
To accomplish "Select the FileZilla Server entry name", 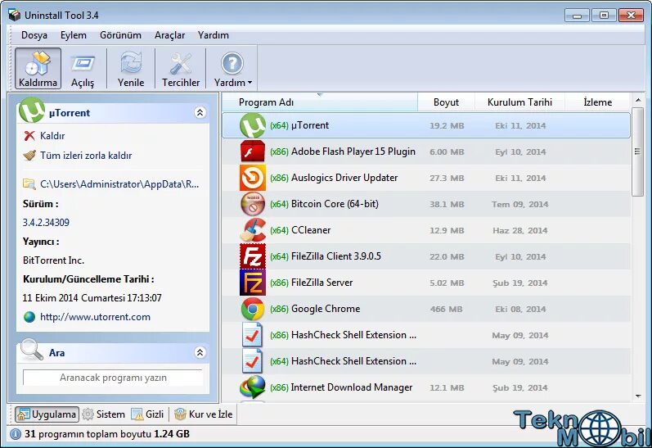I will (322, 283).
